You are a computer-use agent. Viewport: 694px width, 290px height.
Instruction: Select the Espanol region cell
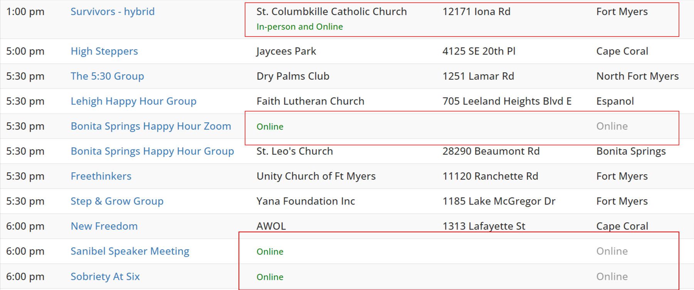click(x=615, y=101)
